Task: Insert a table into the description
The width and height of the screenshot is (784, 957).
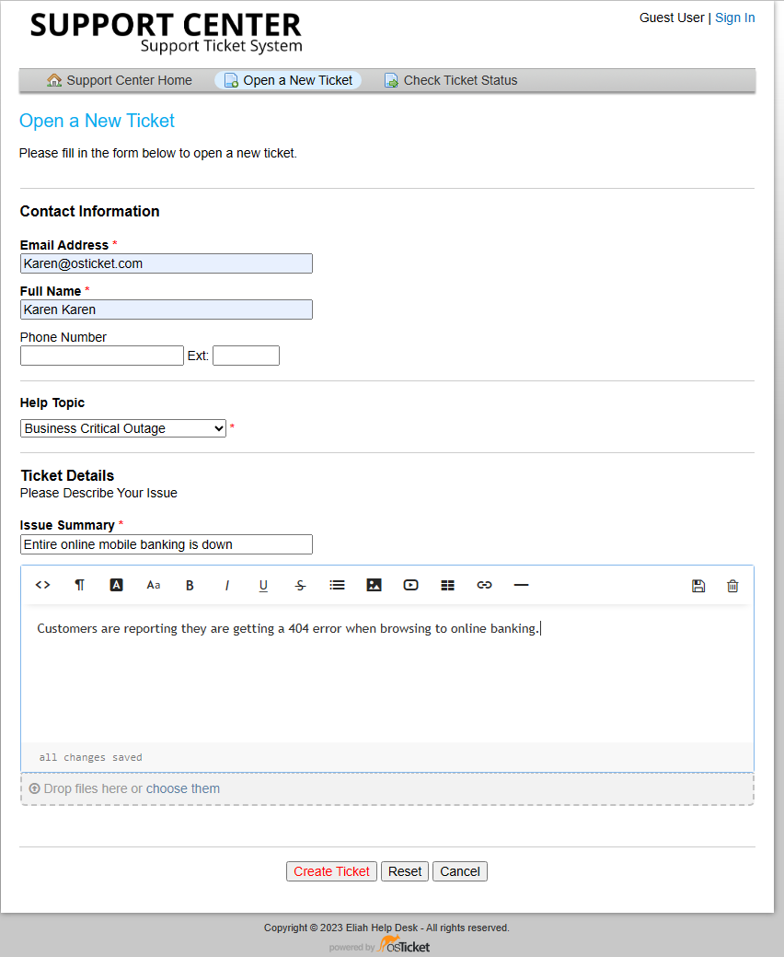Action: 447,585
